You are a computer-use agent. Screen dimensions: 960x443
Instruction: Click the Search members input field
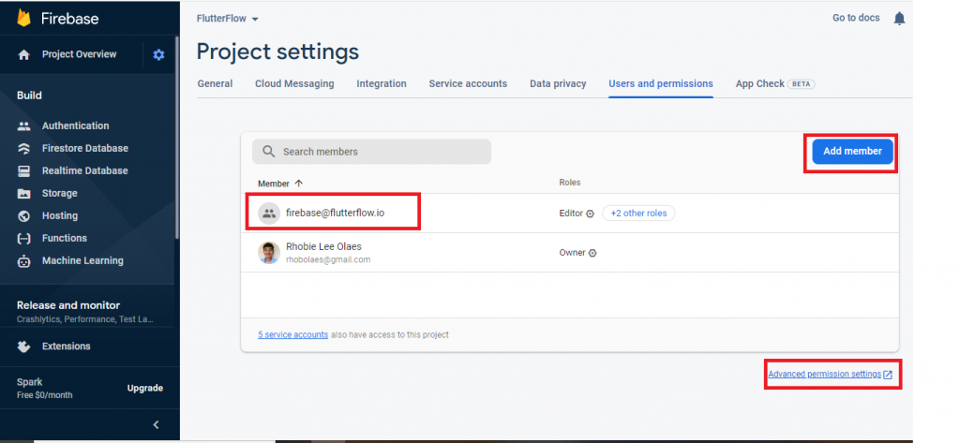[x=371, y=152]
